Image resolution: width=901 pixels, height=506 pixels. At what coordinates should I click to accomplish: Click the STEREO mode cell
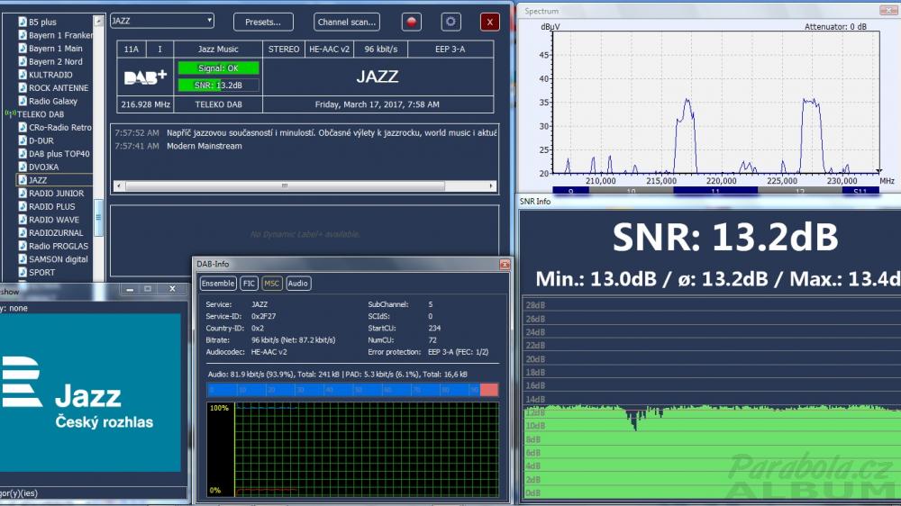(x=283, y=50)
